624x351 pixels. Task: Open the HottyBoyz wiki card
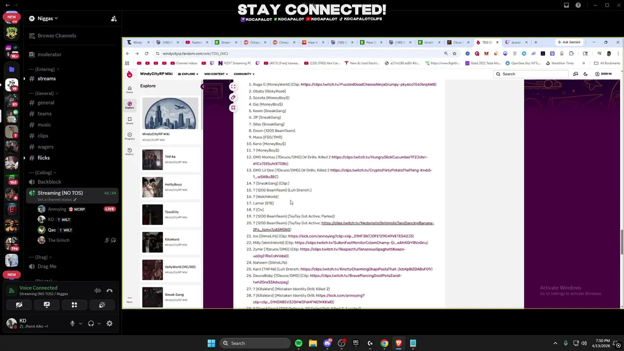[x=171, y=187]
